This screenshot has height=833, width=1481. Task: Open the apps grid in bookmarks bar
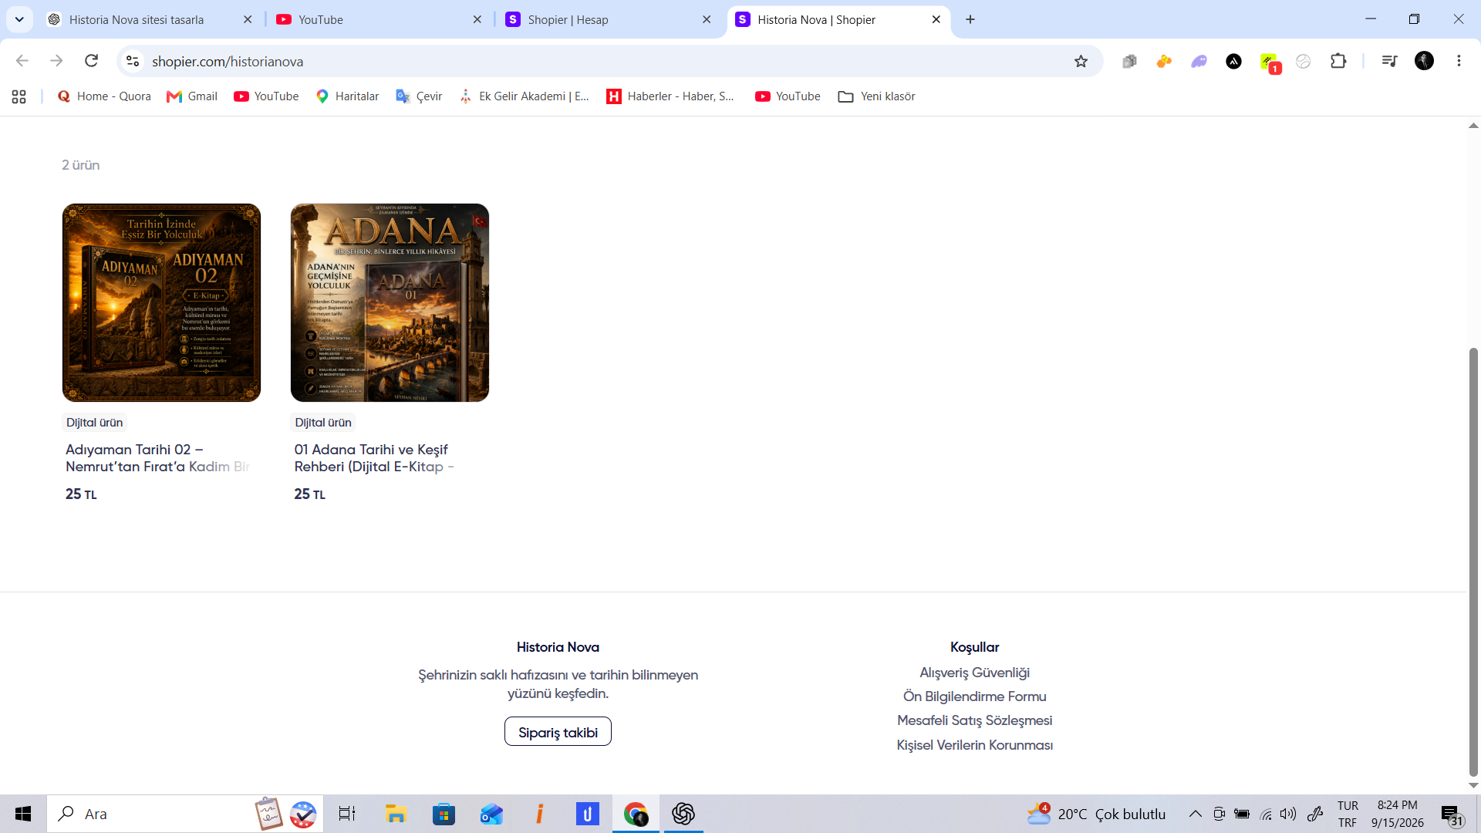point(19,96)
